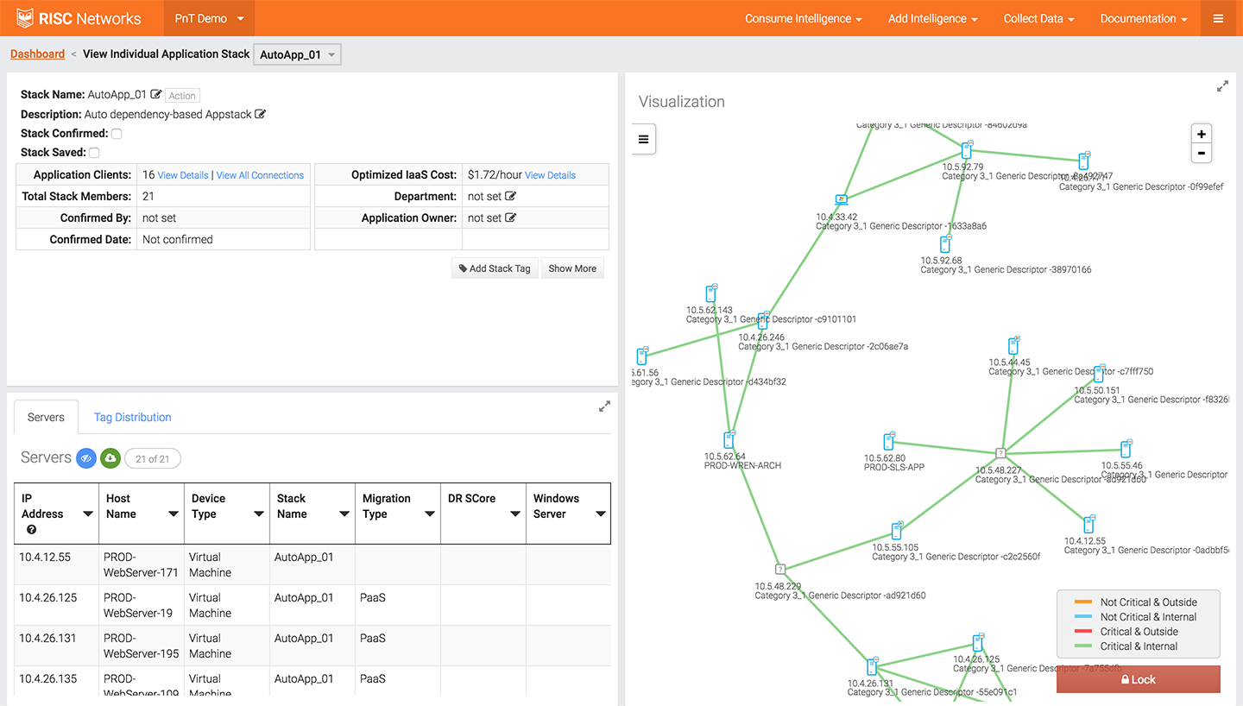Open the IP Address column filter arrow

coord(87,514)
